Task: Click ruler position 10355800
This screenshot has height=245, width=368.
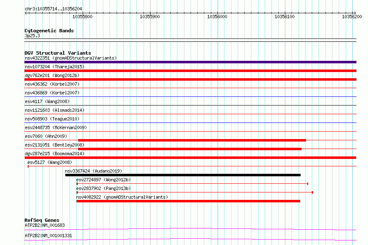Action: coord(82,17)
